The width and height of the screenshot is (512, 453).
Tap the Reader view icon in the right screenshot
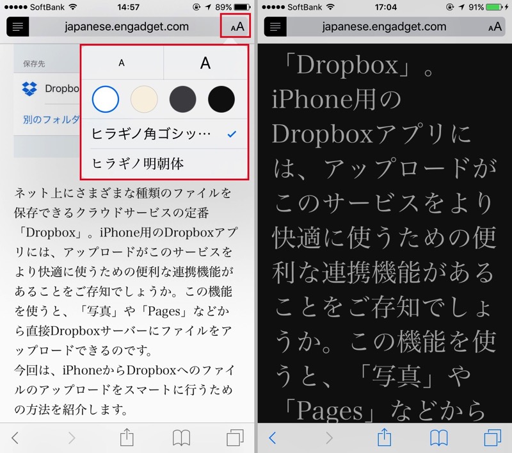(275, 26)
